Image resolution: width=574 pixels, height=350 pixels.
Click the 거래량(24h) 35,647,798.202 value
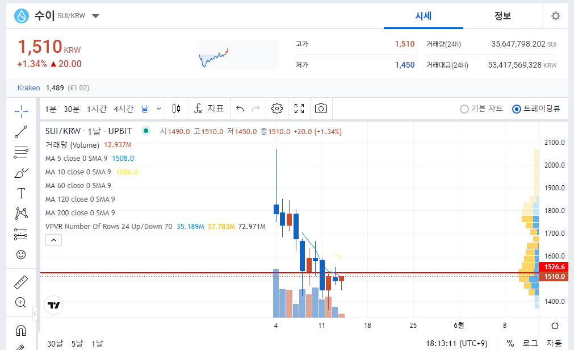(x=518, y=44)
